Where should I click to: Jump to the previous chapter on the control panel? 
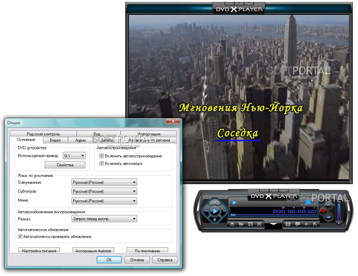pos(206,211)
